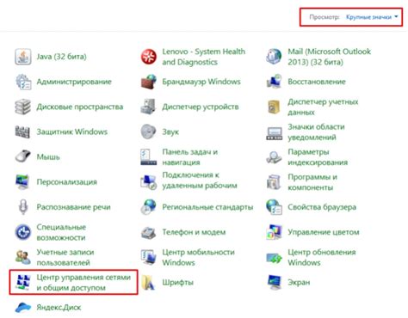Open the Свойства браузера icon
Image resolution: width=408 pixels, height=318 pixels.
(274, 207)
